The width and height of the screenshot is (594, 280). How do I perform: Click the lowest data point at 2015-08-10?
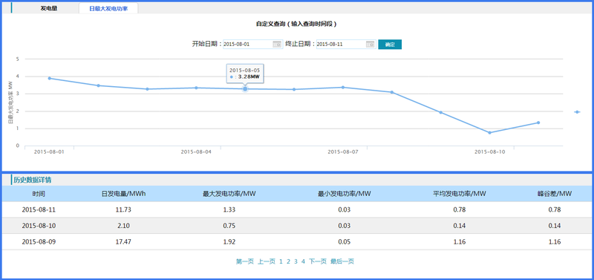[489, 133]
